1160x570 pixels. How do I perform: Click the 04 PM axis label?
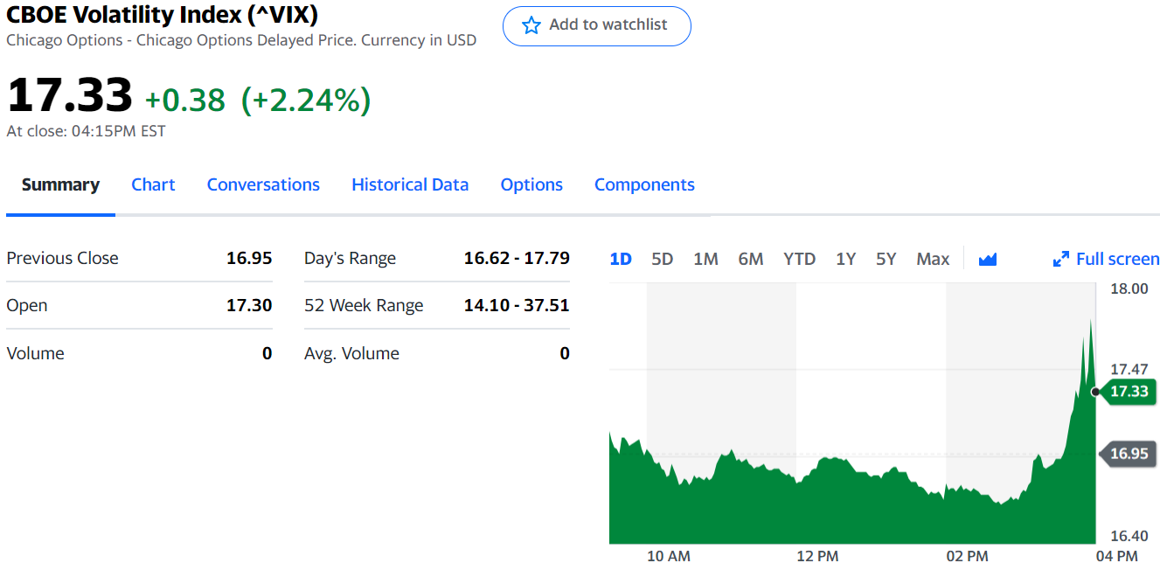(x=1116, y=556)
